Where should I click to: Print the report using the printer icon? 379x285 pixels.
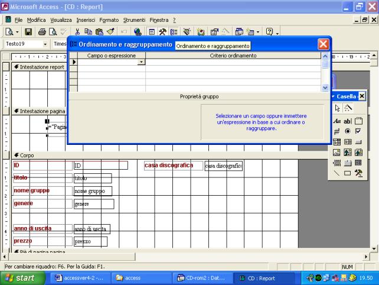pyautogui.click(x=42, y=32)
